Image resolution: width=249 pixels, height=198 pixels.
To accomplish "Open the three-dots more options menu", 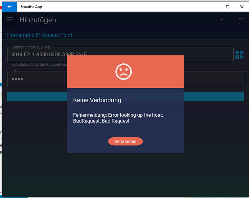I will [241, 19].
